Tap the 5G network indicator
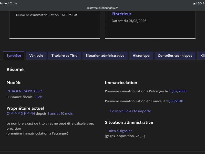The image size is (205, 154). pyautogui.click(x=200, y=3)
